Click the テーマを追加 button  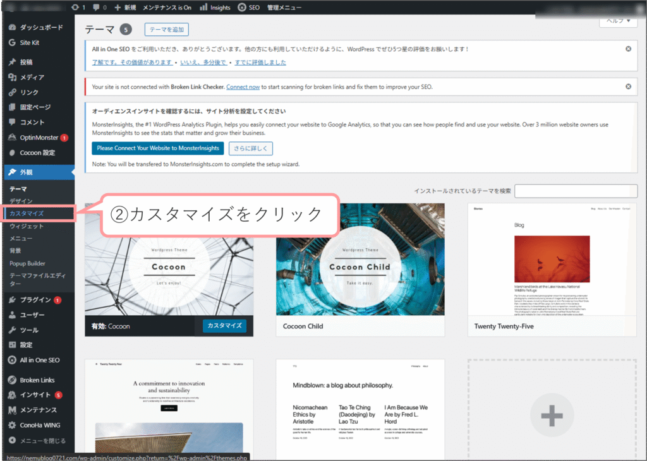166,30
